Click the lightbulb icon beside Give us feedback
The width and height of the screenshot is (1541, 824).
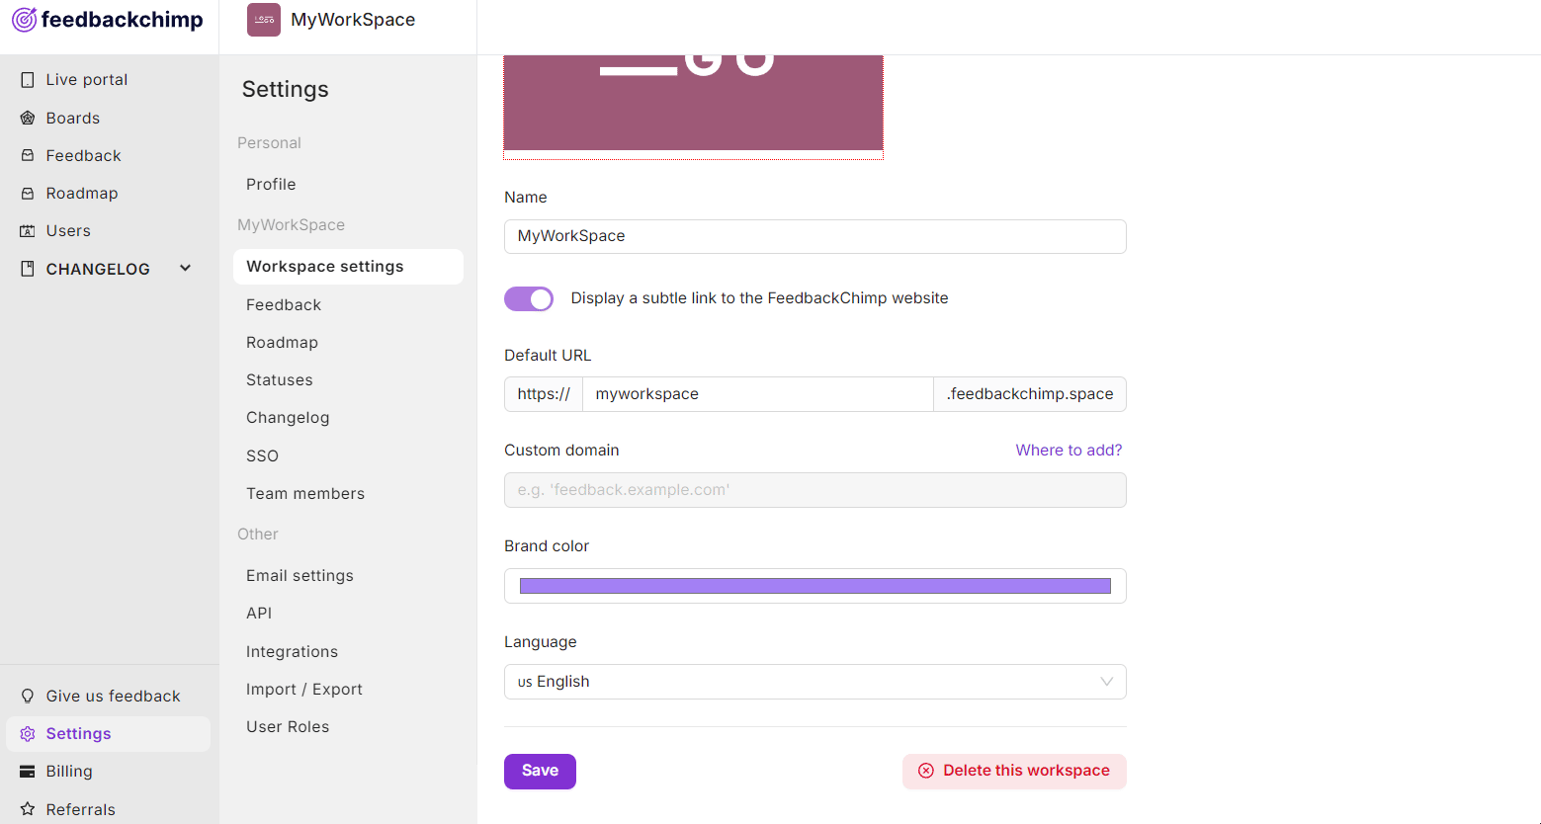[28, 696]
